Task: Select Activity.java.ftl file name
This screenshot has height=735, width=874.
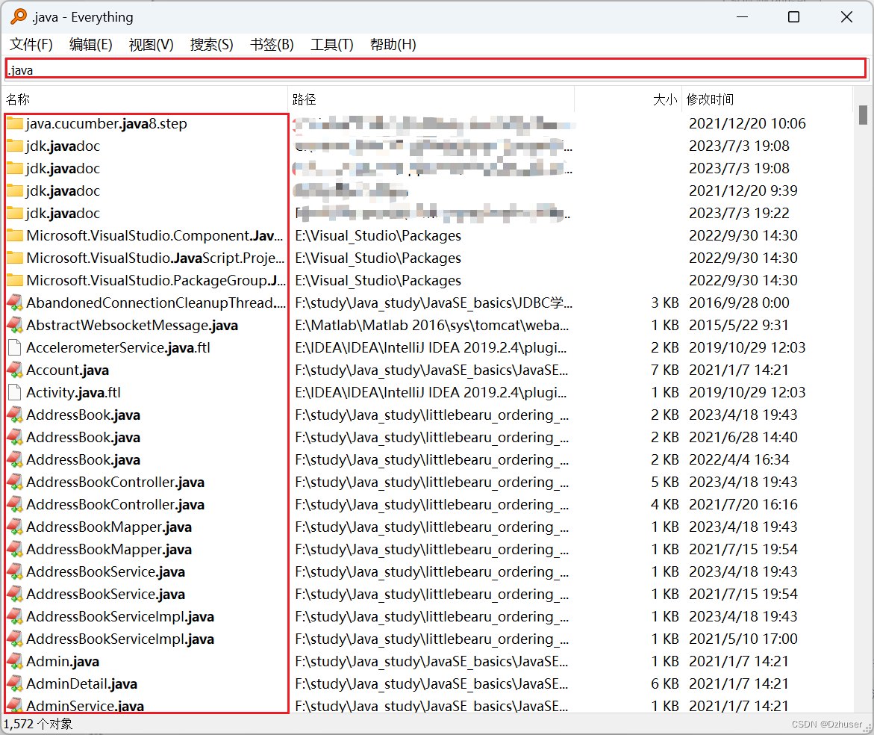Action: click(x=74, y=392)
